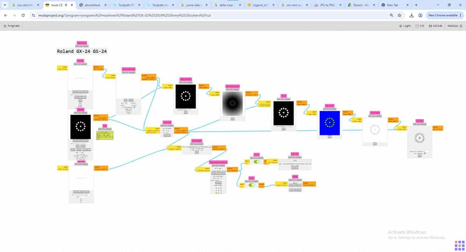Close the JPG to PNG tab
Screen dimensions: 466x252
(341, 5)
